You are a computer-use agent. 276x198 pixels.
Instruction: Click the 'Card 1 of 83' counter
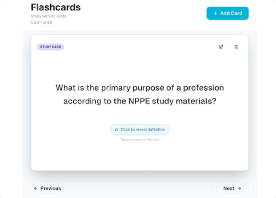[x=41, y=22]
